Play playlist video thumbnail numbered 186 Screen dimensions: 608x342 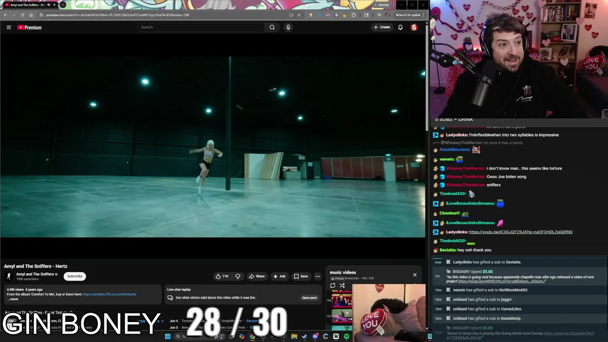pos(342,300)
